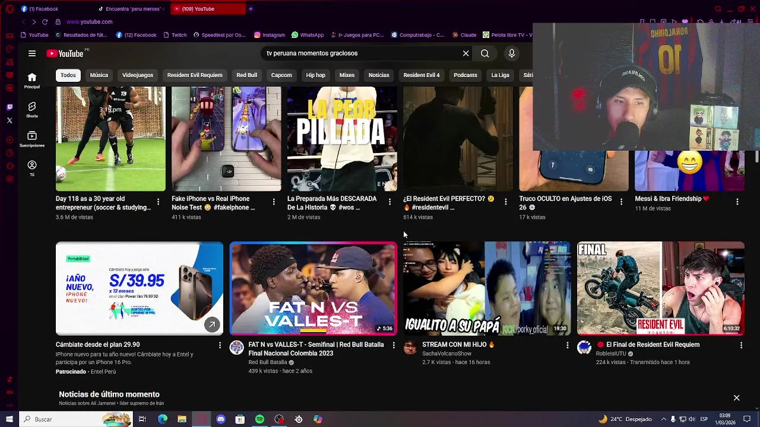Select the Videojuegos filter chip
The height and width of the screenshot is (427, 760).
click(x=138, y=75)
